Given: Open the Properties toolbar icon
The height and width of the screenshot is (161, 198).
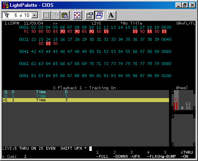Looking at the screenshot, I should [x=90, y=15].
